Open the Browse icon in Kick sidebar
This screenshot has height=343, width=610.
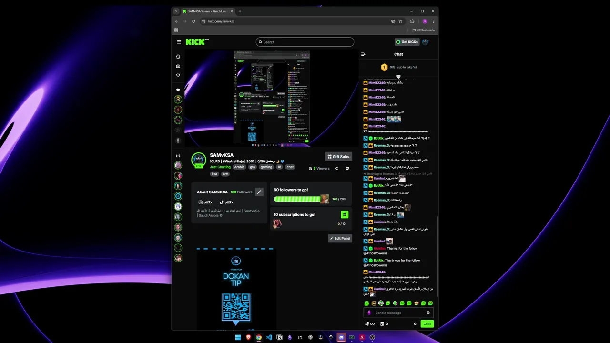tap(178, 66)
